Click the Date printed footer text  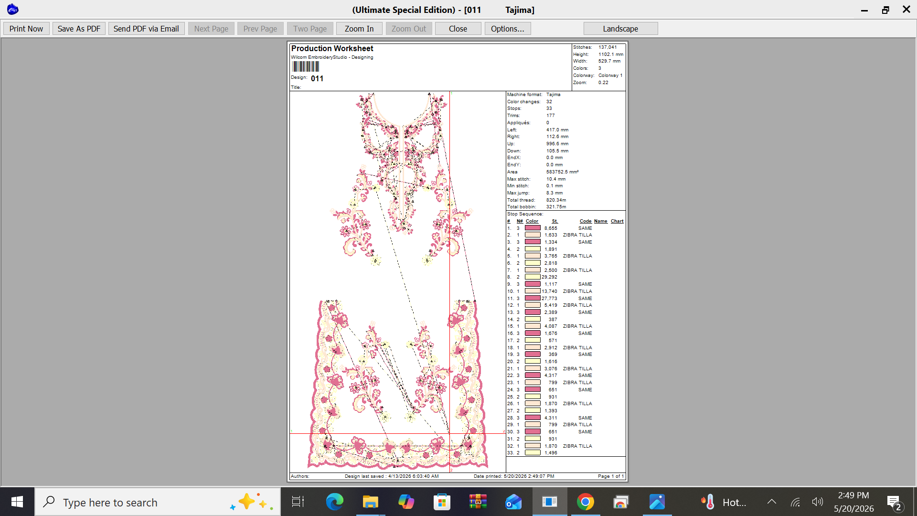(514, 476)
